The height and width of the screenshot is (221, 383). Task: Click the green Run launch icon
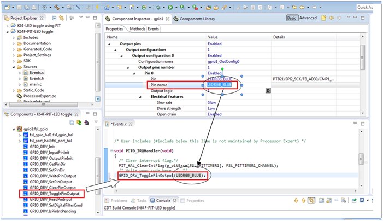(x=170, y=8)
